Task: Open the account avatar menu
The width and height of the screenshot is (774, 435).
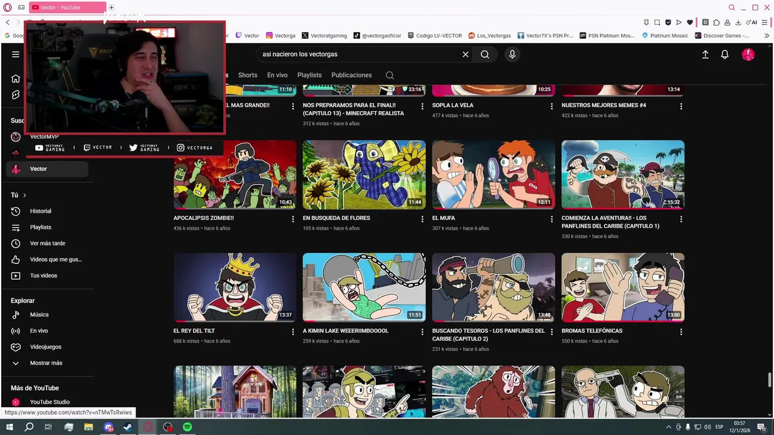Action: 748,54
